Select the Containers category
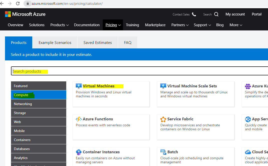Screen dimensions: 268x166 [39, 140]
